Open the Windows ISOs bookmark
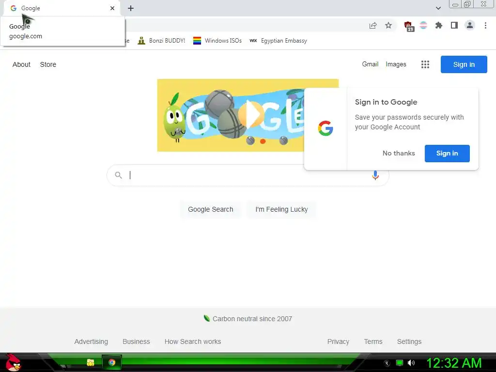 [217, 41]
